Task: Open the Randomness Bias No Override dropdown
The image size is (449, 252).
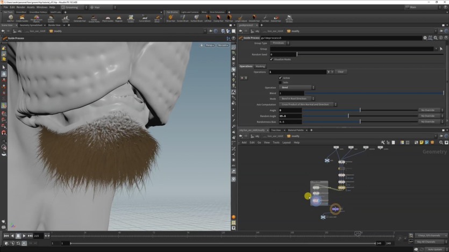Action: 431,121
